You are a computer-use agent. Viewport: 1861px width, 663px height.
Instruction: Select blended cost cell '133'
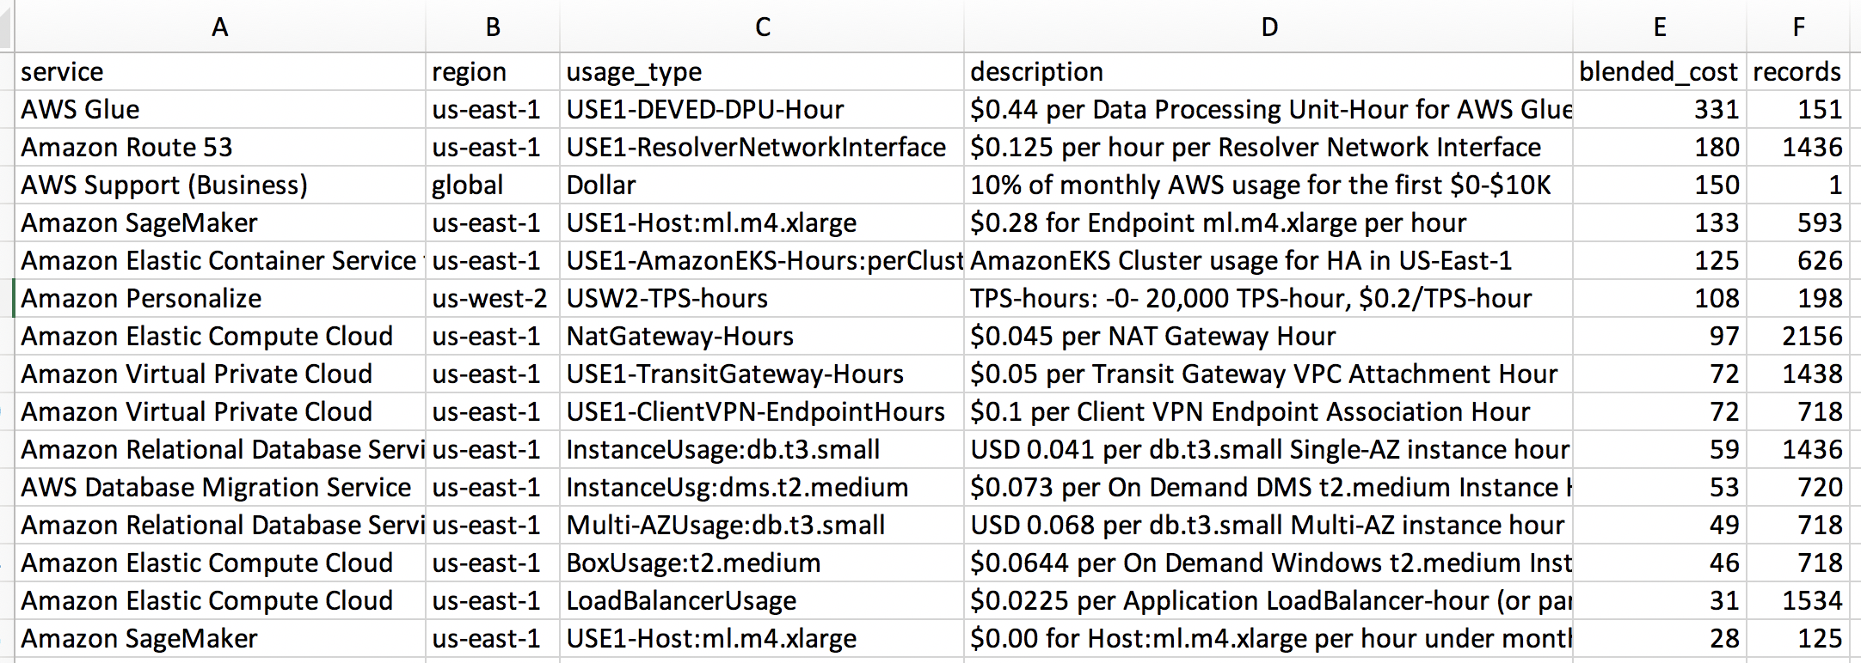[x=1660, y=223]
